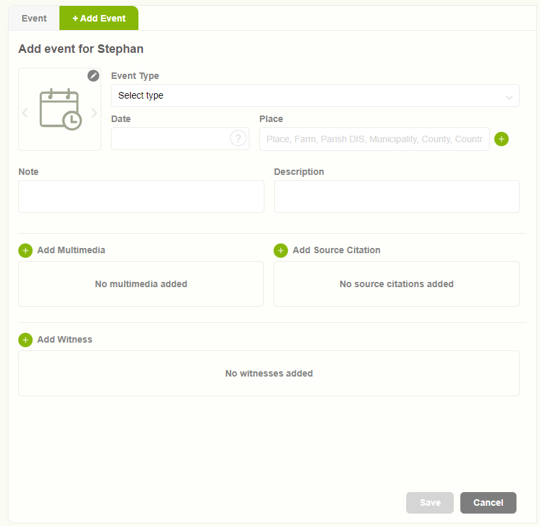The width and height of the screenshot is (540, 526).
Task: Click the calendar event image placeholder
Action: coord(59,109)
